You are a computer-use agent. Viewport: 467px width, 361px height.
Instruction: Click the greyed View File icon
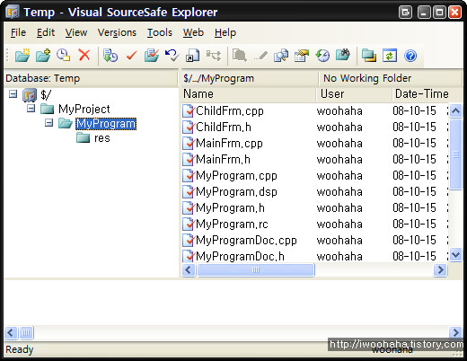240,56
